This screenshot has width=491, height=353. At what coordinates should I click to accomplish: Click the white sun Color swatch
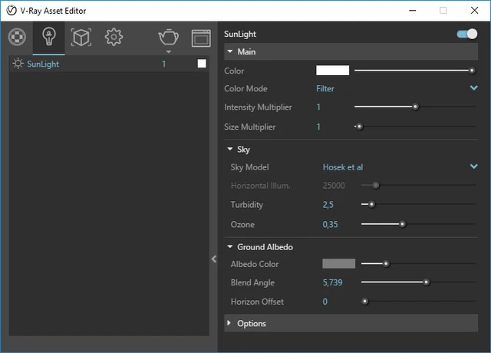[332, 71]
